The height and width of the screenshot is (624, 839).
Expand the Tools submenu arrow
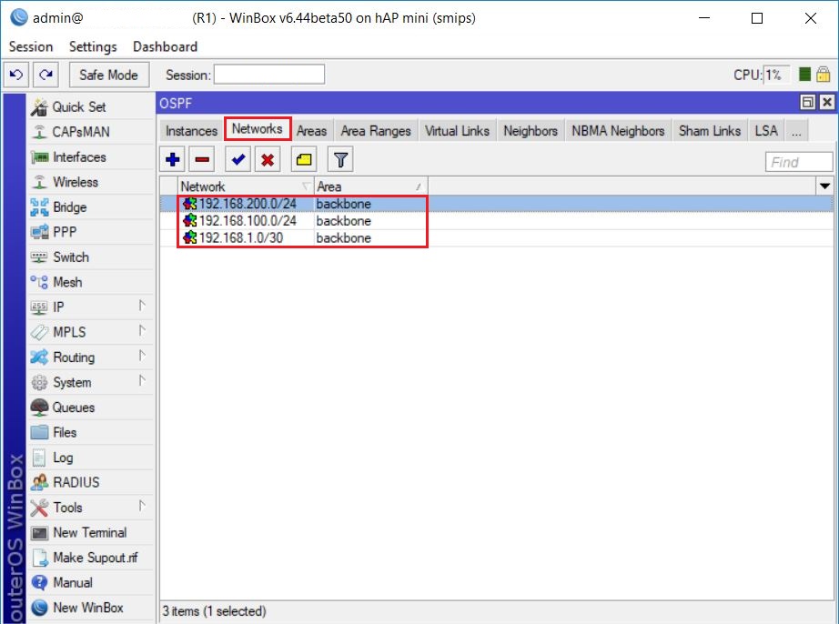point(142,506)
